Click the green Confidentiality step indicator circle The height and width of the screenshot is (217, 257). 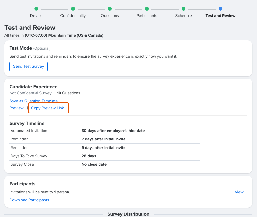click(x=73, y=9)
